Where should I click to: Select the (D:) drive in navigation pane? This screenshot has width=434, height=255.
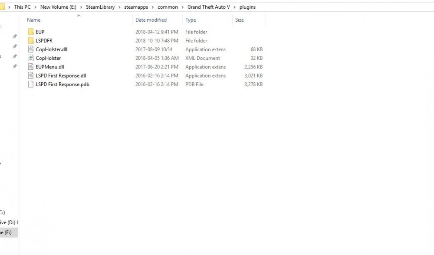[x=9, y=222]
